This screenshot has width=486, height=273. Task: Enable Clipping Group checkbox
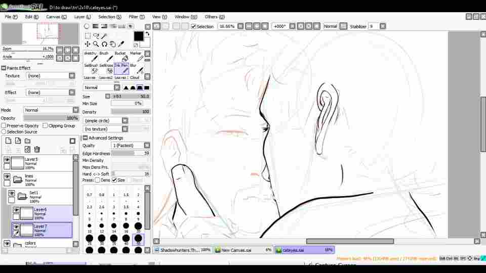click(45, 126)
